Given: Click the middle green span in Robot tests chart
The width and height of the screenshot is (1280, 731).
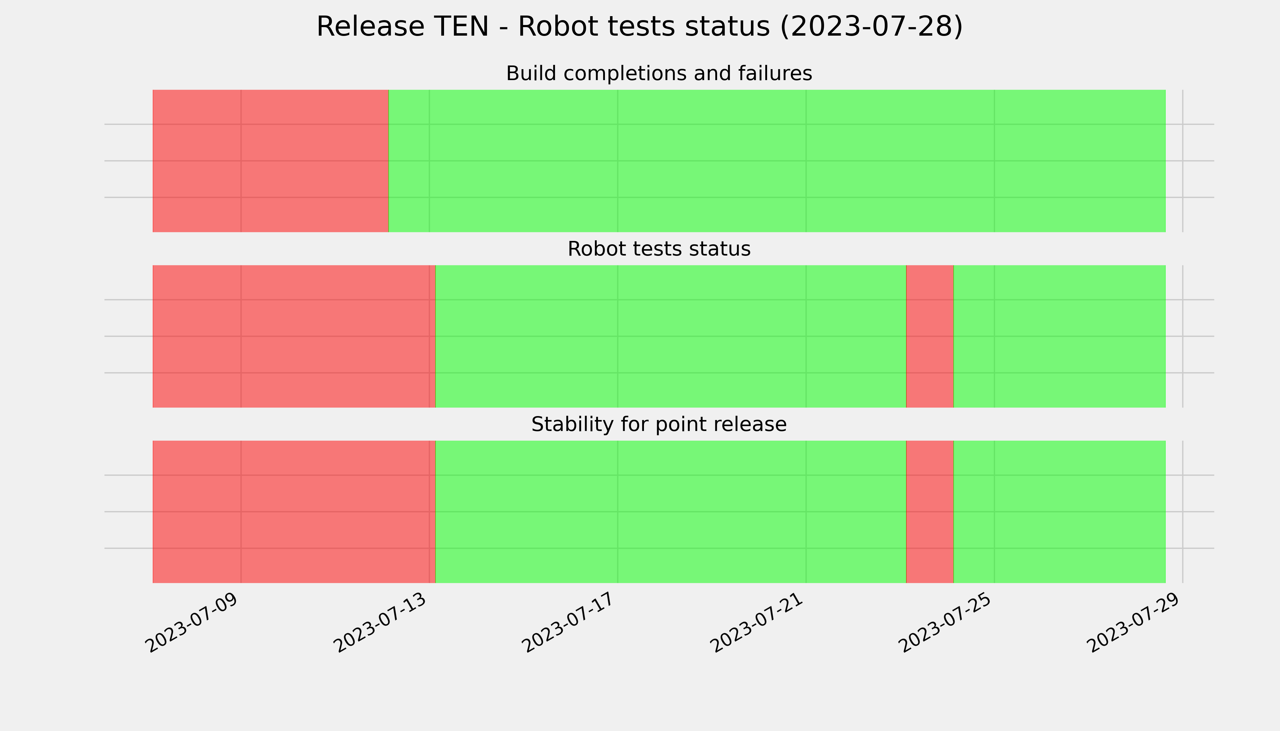Looking at the screenshot, I should coord(671,336).
